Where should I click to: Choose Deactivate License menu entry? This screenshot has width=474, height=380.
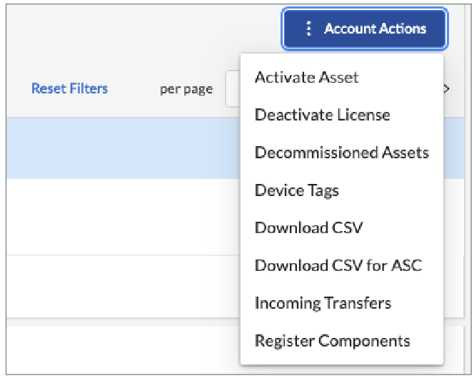[x=322, y=115]
